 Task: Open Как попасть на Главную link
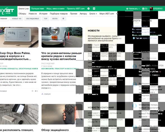pyautogui.click(x=144, y=32)
